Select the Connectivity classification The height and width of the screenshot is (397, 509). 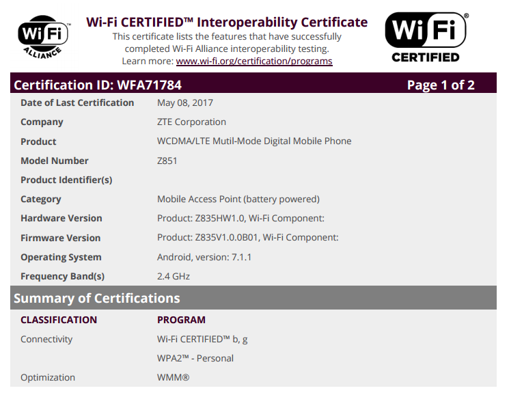(x=46, y=339)
